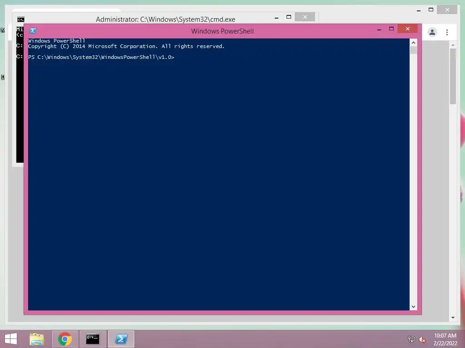
Task: Open the Windows Start button
Action: tap(11, 339)
